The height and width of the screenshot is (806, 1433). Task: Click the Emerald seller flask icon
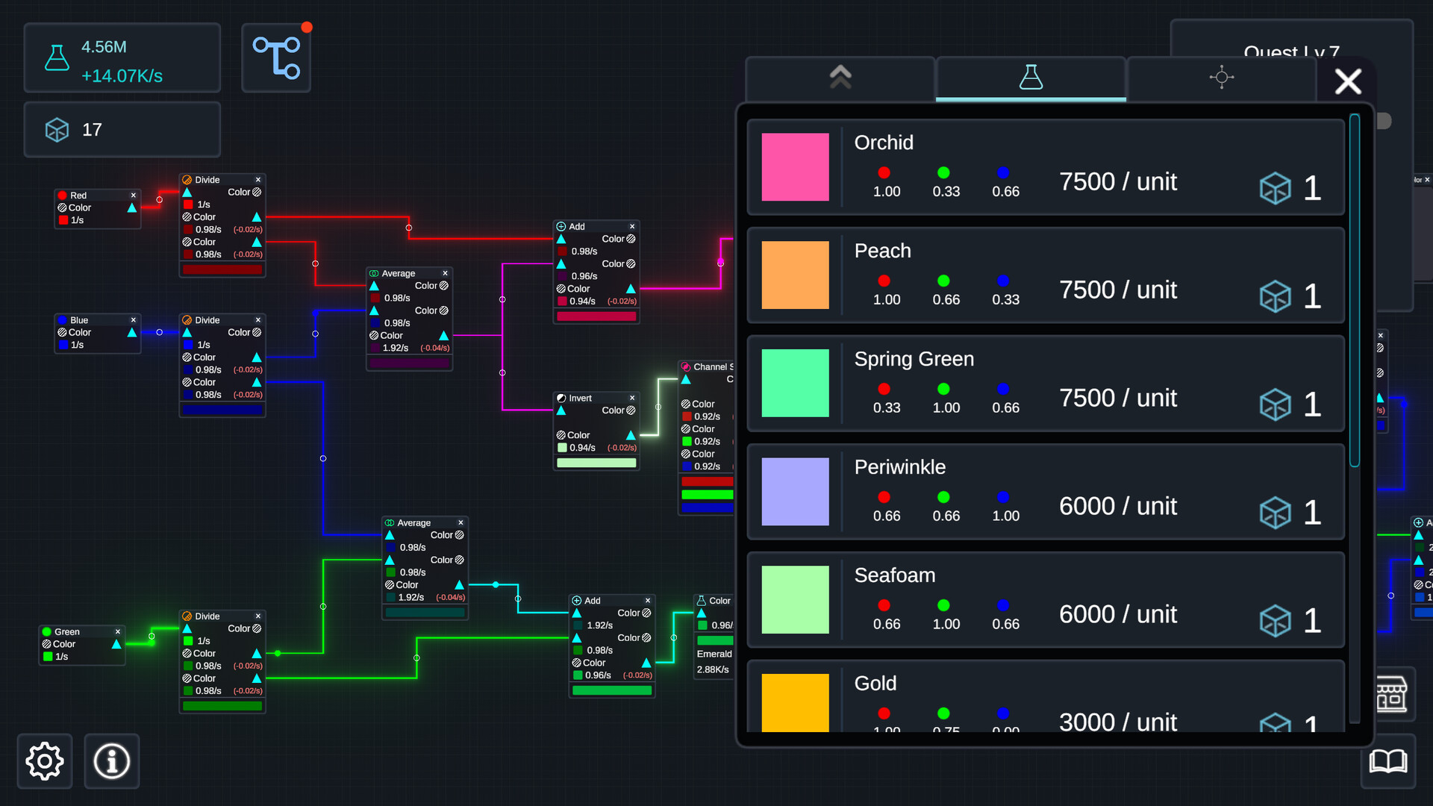click(x=702, y=600)
